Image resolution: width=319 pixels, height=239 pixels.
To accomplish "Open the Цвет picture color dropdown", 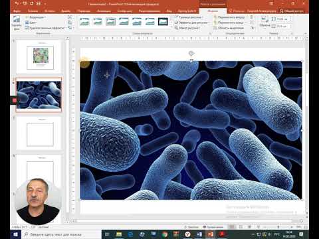I will click(31, 23).
